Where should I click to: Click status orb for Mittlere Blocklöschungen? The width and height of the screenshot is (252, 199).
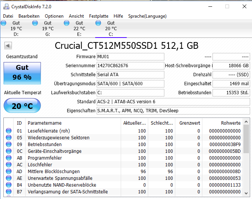pyautogui.click(x=9, y=171)
